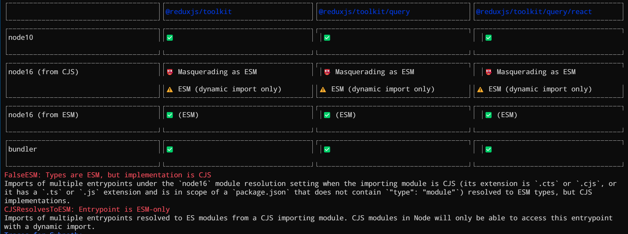
Task: Click green check in bundler row under query/react
Action: coord(489,149)
